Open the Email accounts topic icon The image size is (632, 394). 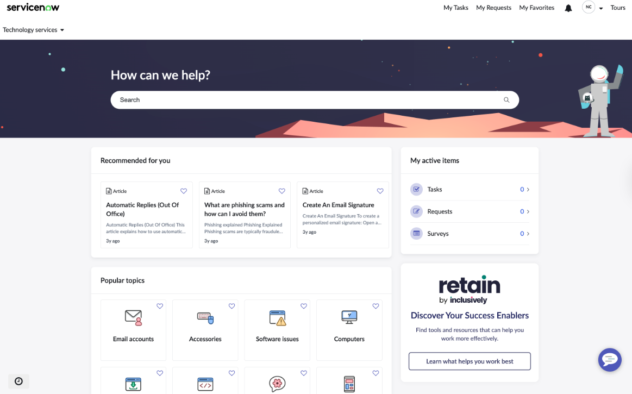134,318
